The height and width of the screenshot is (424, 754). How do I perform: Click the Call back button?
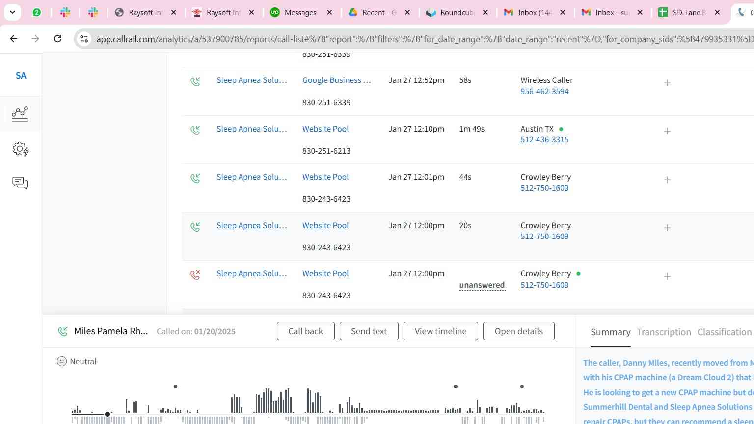(306, 331)
